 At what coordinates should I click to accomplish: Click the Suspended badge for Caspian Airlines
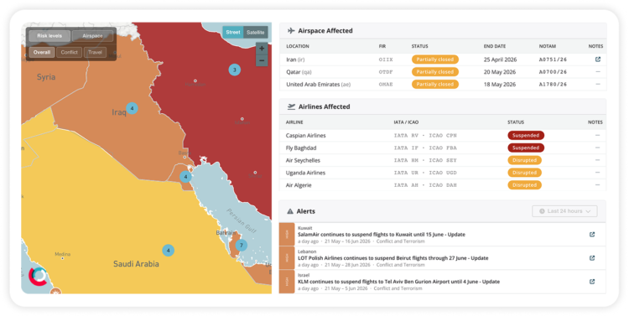point(526,136)
